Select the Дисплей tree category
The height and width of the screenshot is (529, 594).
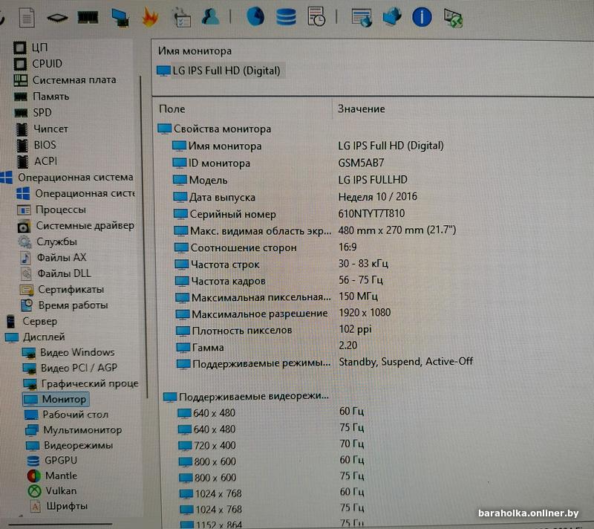[35, 337]
